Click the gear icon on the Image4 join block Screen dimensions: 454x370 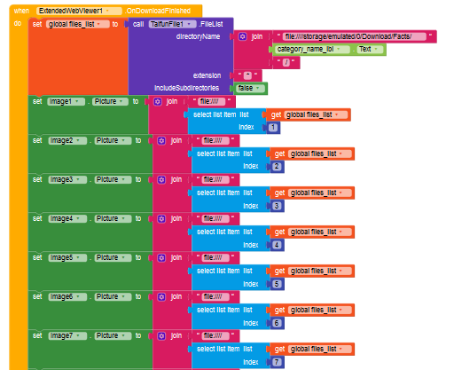click(x=161, y=219)
